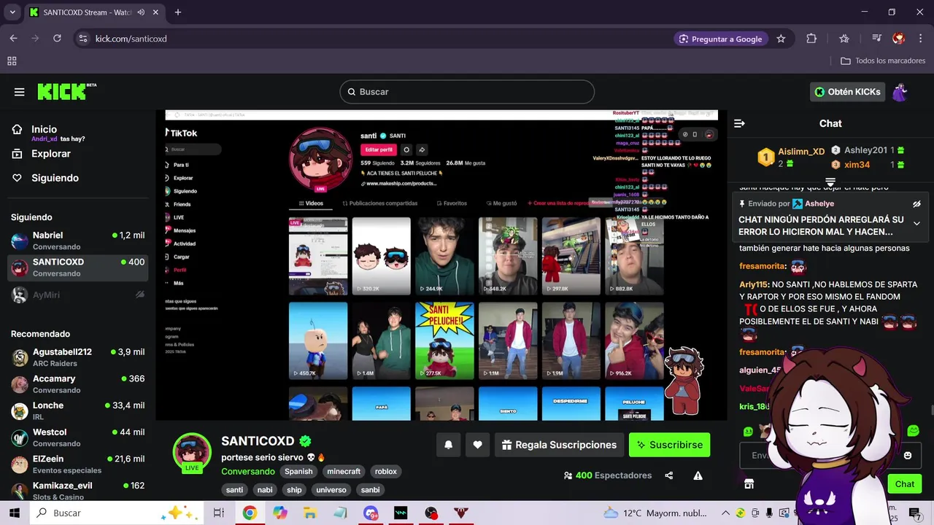Open the offline AyMiri channel

[79, 295]
